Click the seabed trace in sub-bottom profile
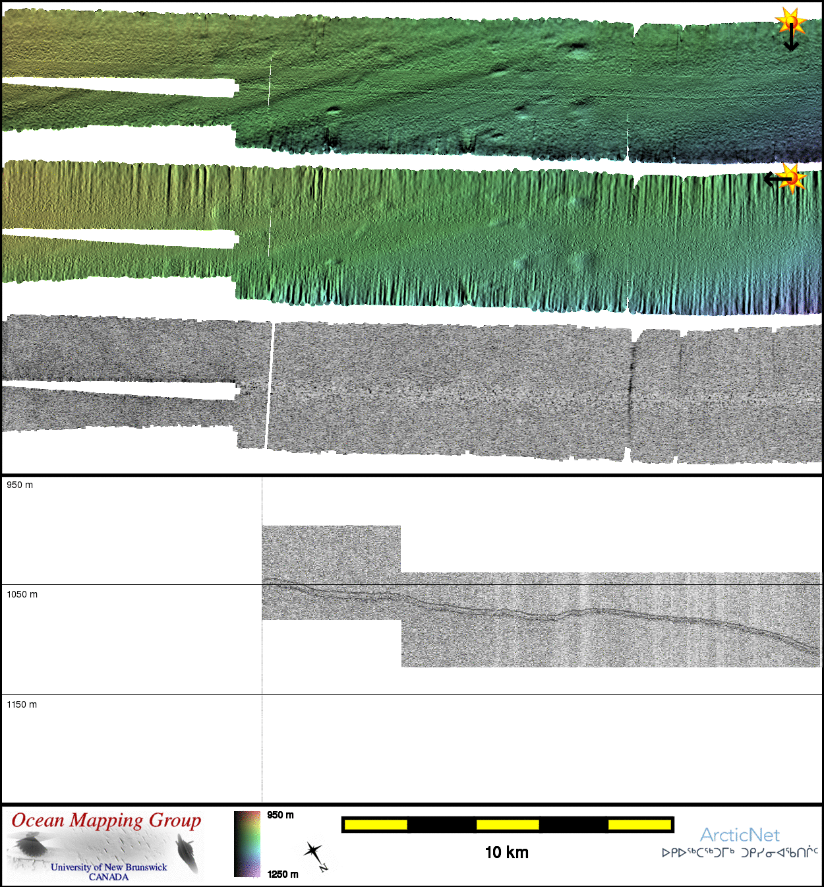This screenshot has height=887, width=824. pos(560,617)
